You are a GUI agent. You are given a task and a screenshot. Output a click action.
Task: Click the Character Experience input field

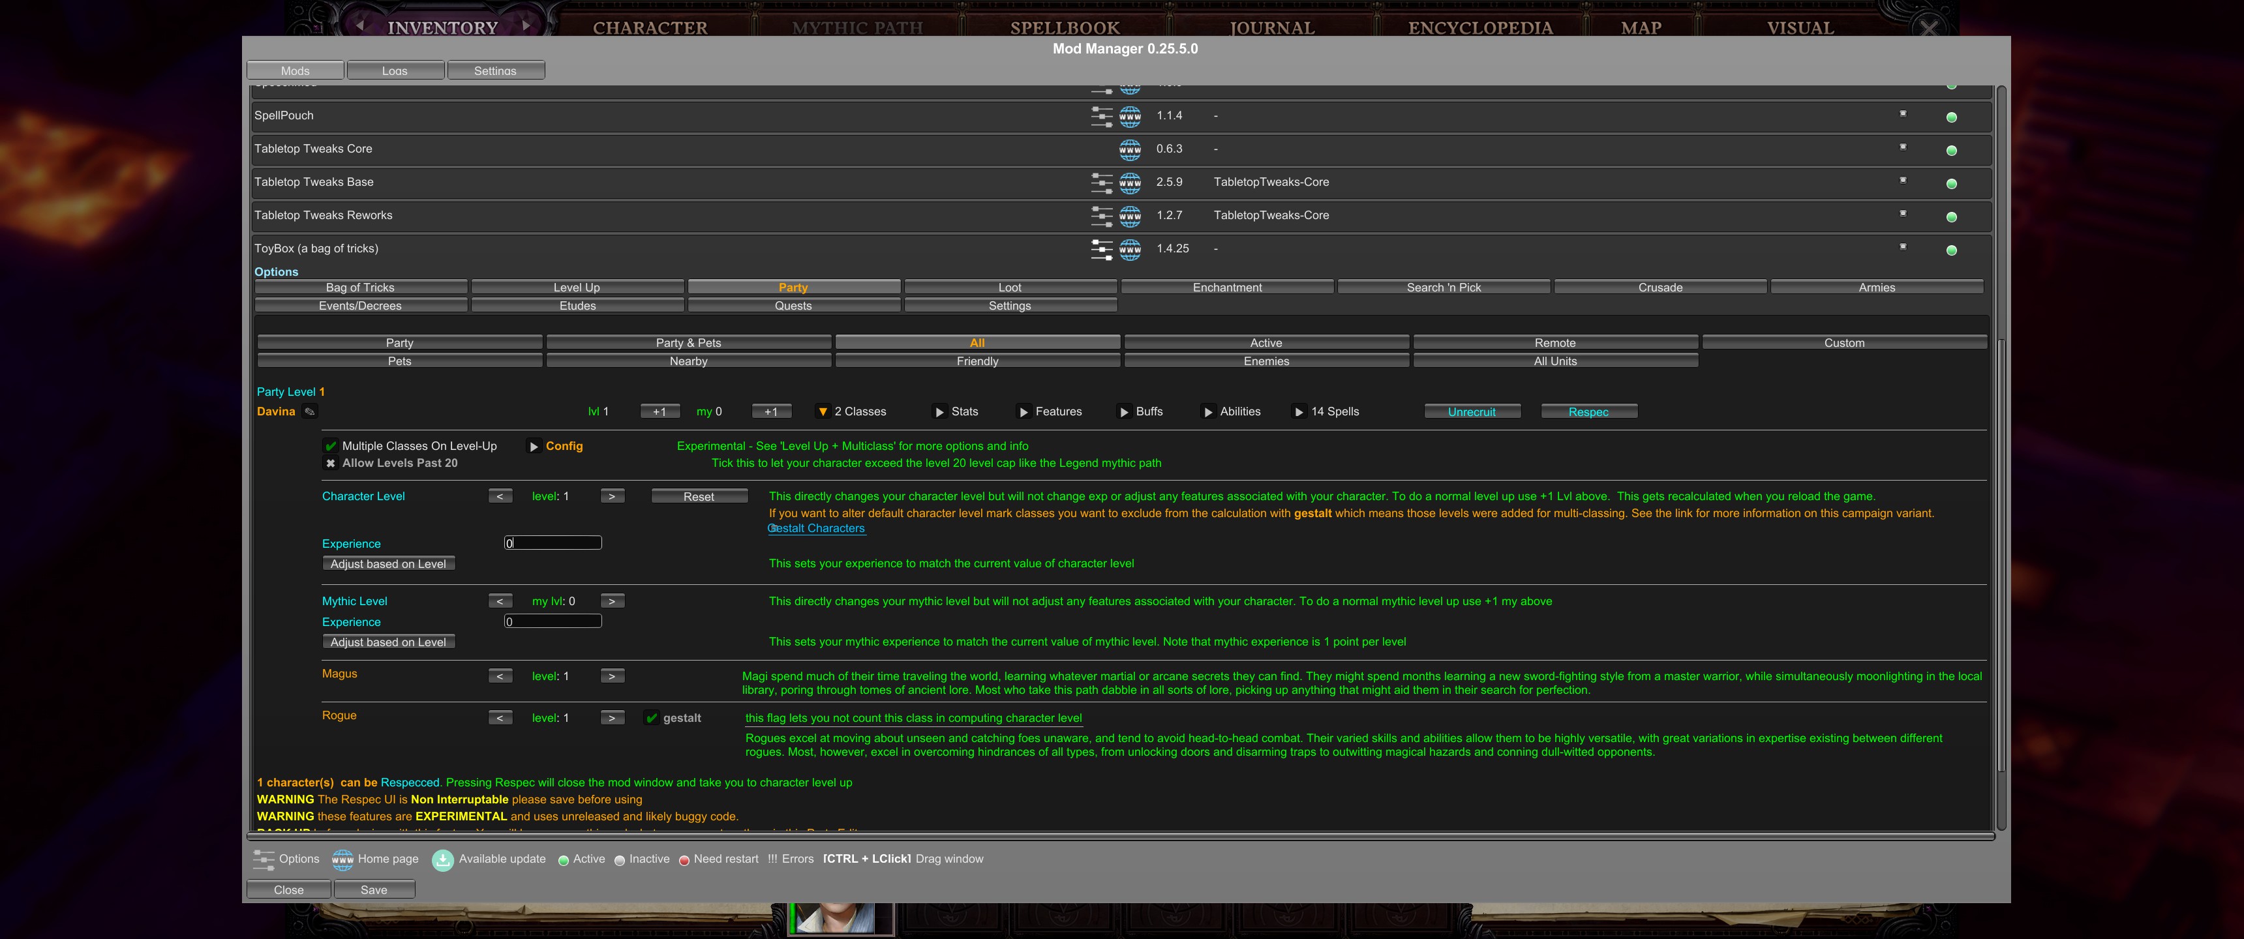click(x=553, y=543)
